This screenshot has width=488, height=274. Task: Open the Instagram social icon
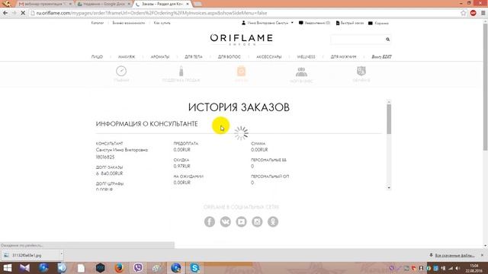(257, 221)
